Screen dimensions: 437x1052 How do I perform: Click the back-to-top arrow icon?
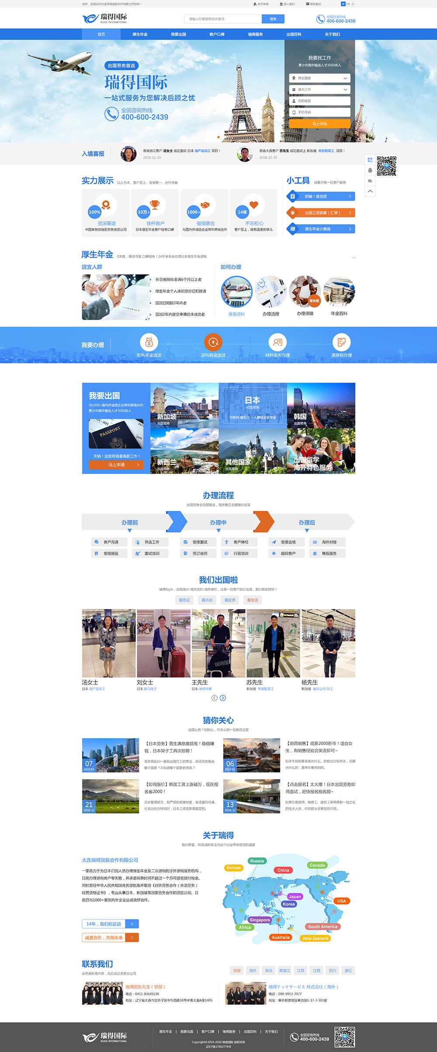coord(370,192)
